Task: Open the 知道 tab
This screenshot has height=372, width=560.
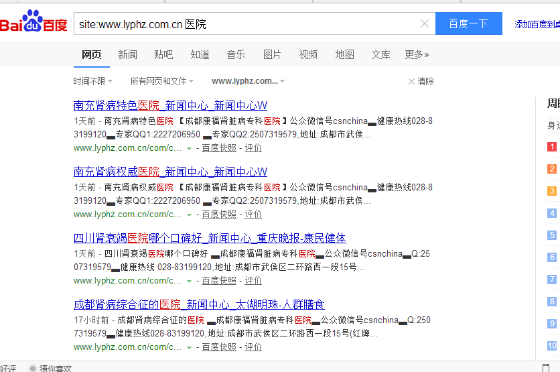Action: pyautogui.click(x=200, y=54)
